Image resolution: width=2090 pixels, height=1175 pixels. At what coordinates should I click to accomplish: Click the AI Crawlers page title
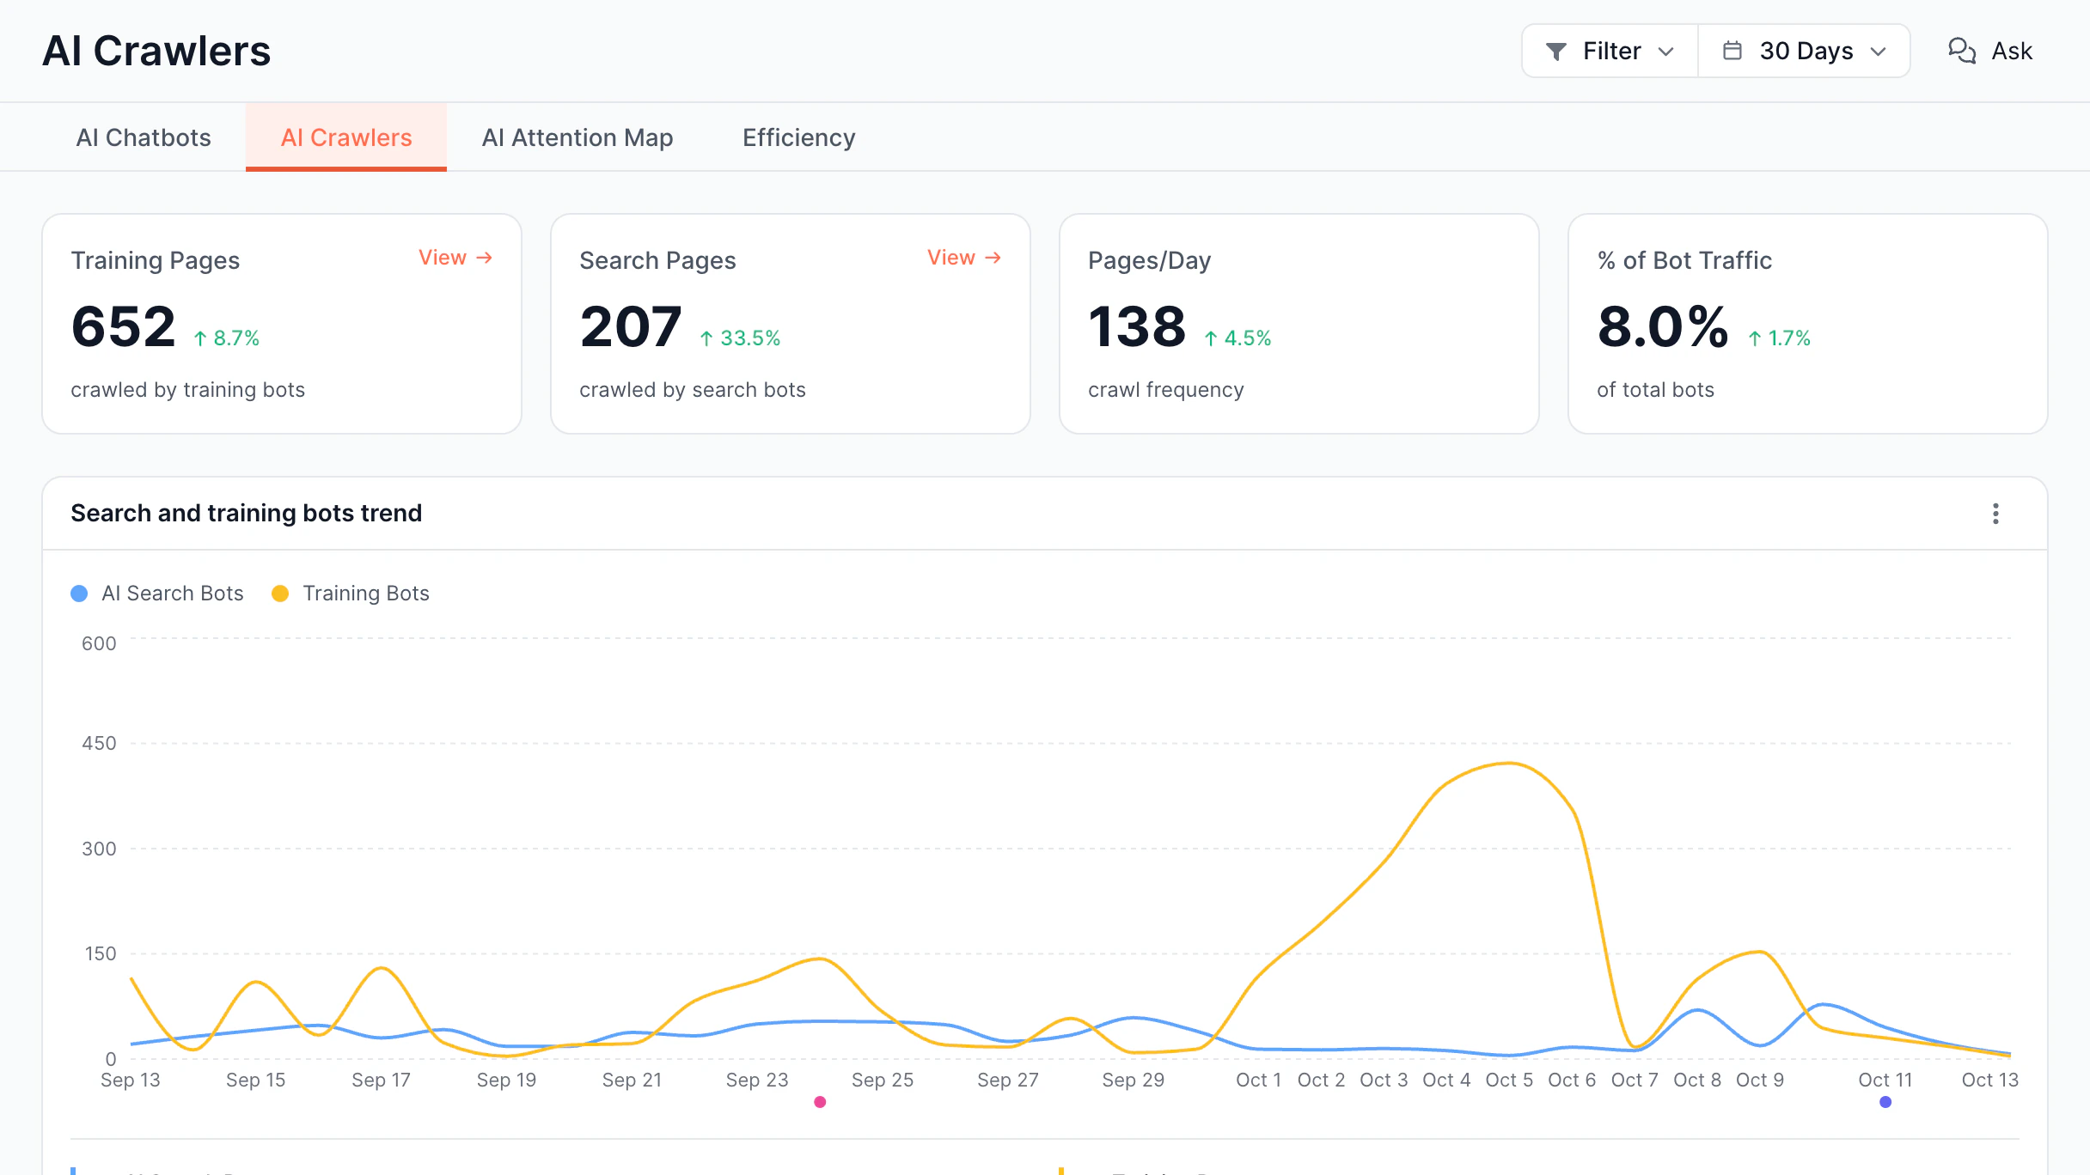156,51
